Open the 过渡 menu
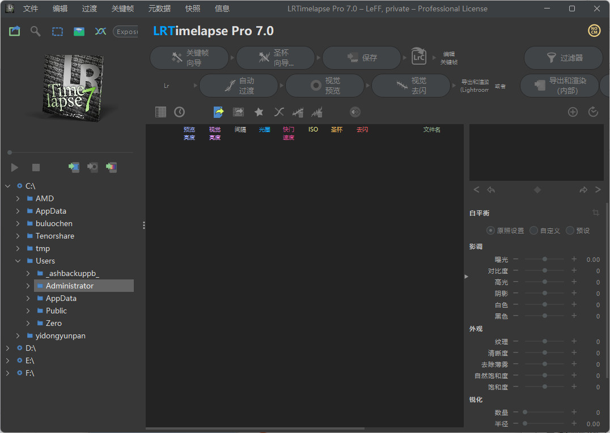 (x=90, y=9)
